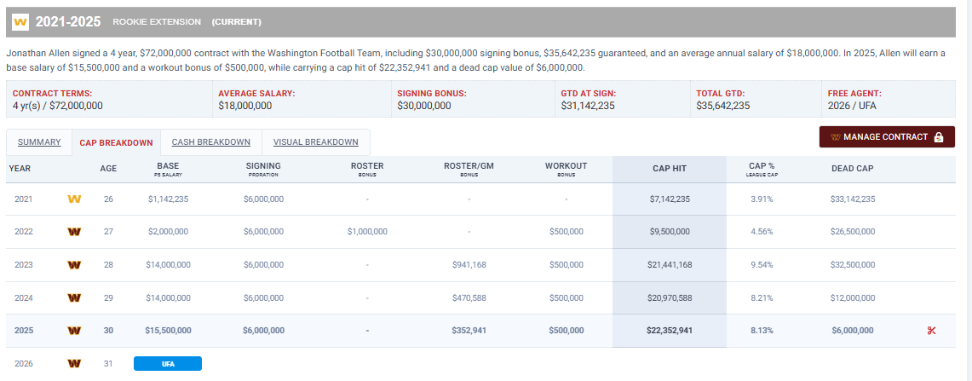Select the Cap Breakdown tab

116,142
